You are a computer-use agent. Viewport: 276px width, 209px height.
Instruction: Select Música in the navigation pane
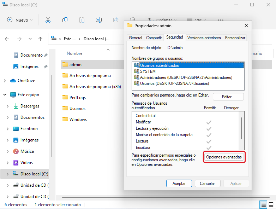tap(27, 151)
